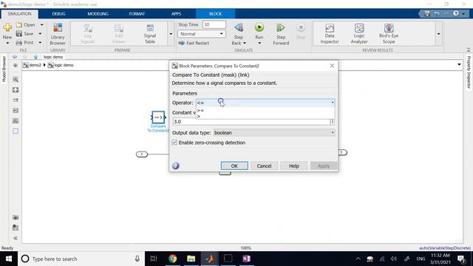
Task: Switch to the Format tab
Action: 137,14
